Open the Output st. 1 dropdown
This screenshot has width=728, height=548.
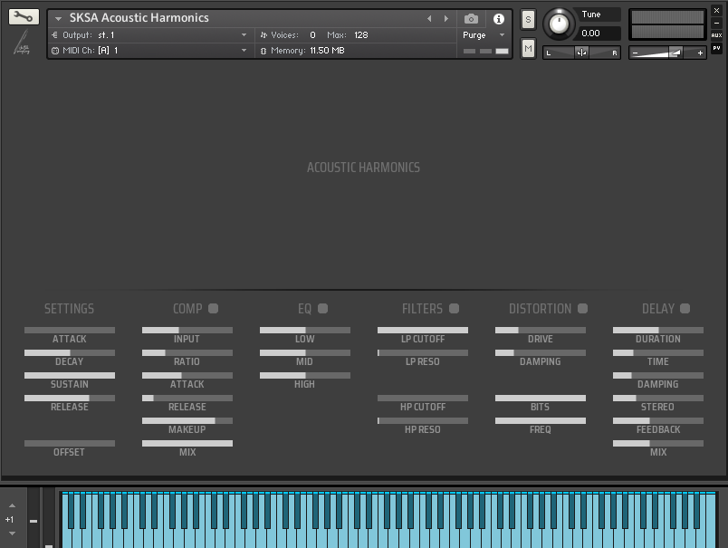tap(244, 34)
